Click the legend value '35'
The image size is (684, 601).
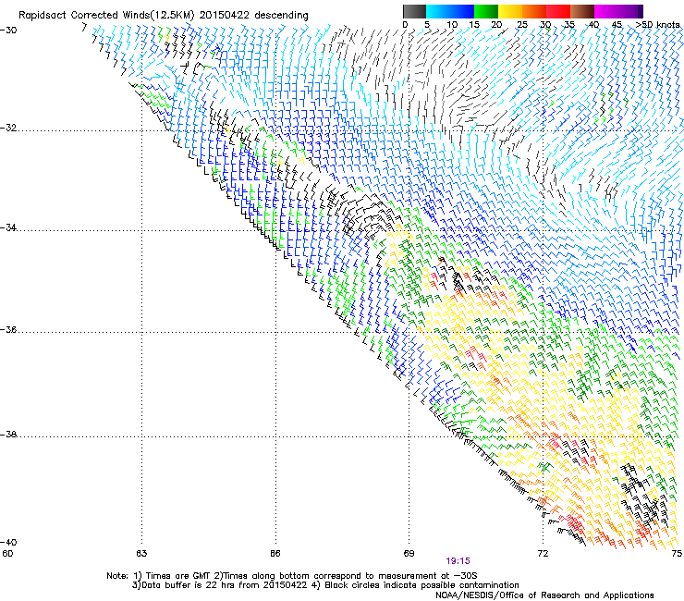[x=569, y=25]
